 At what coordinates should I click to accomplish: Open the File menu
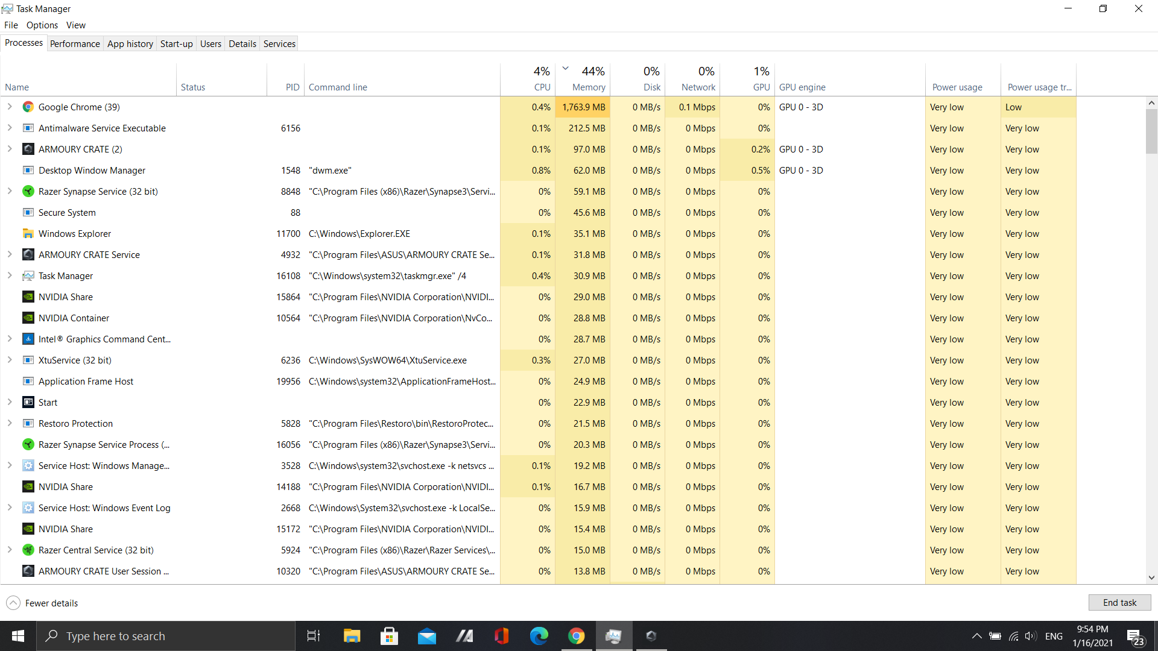11,25
